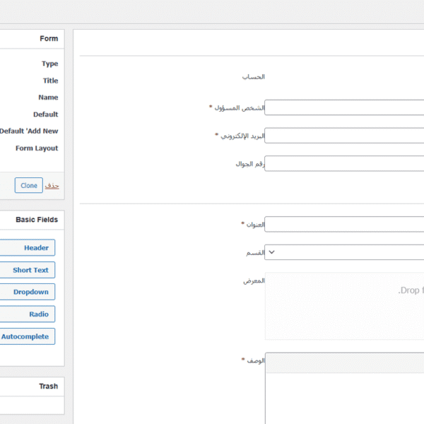Image resolution: width=424 pixels, height=424 pixels.
Task: Click the حذف delete link
Action: pos(52,185)
